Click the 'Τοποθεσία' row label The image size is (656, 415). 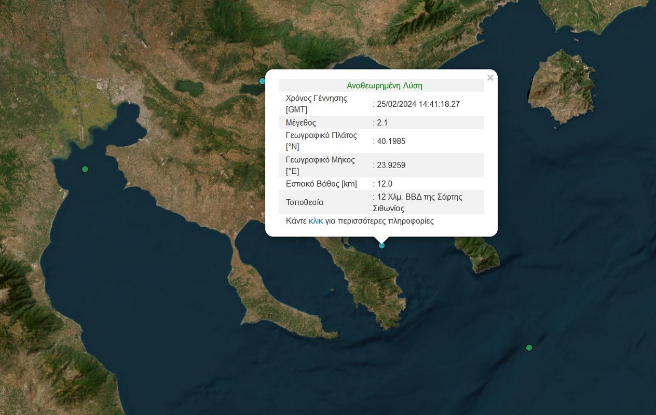(x=305, y=202)
